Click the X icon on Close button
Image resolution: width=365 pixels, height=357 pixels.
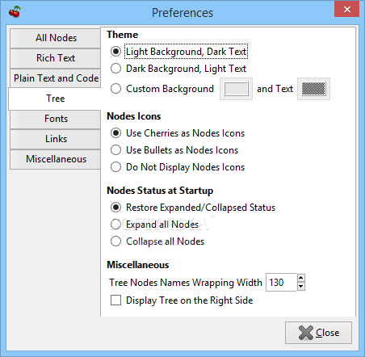coord(306,333)
